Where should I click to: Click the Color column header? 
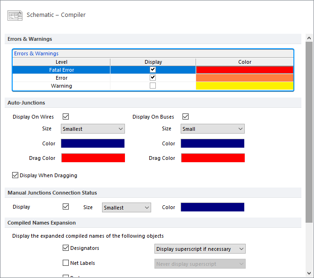(245, 62)
